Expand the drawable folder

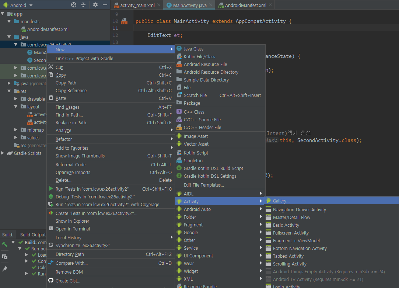(16, 99)
